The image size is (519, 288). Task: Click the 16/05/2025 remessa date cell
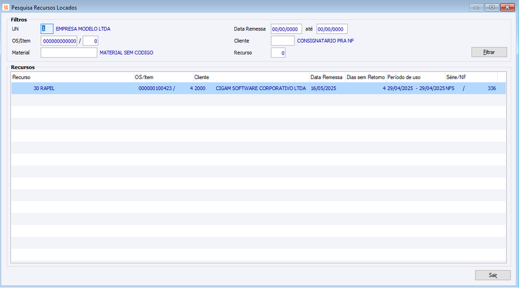[323, 88]
